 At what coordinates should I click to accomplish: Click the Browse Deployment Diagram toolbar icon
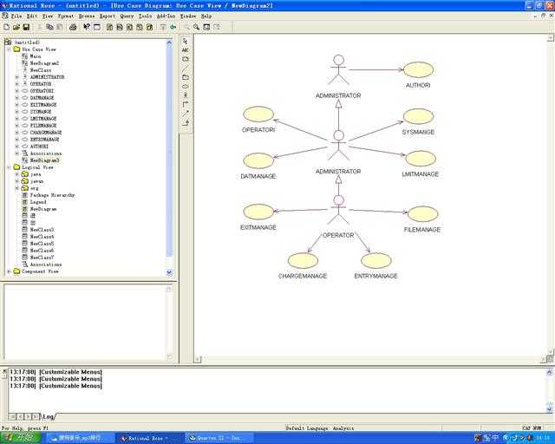pyautogui.click(x=150, y=27)
